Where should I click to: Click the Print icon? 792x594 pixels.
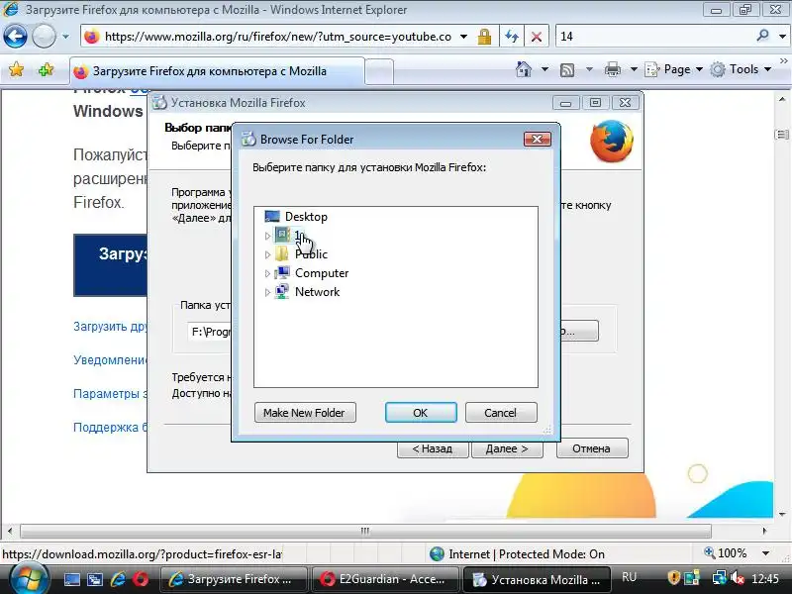tap(612, 69)
